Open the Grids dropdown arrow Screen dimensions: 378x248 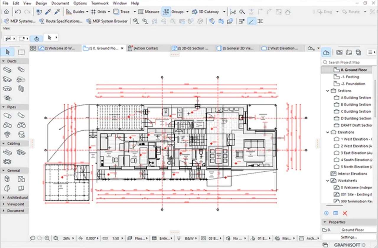point(109,12)
